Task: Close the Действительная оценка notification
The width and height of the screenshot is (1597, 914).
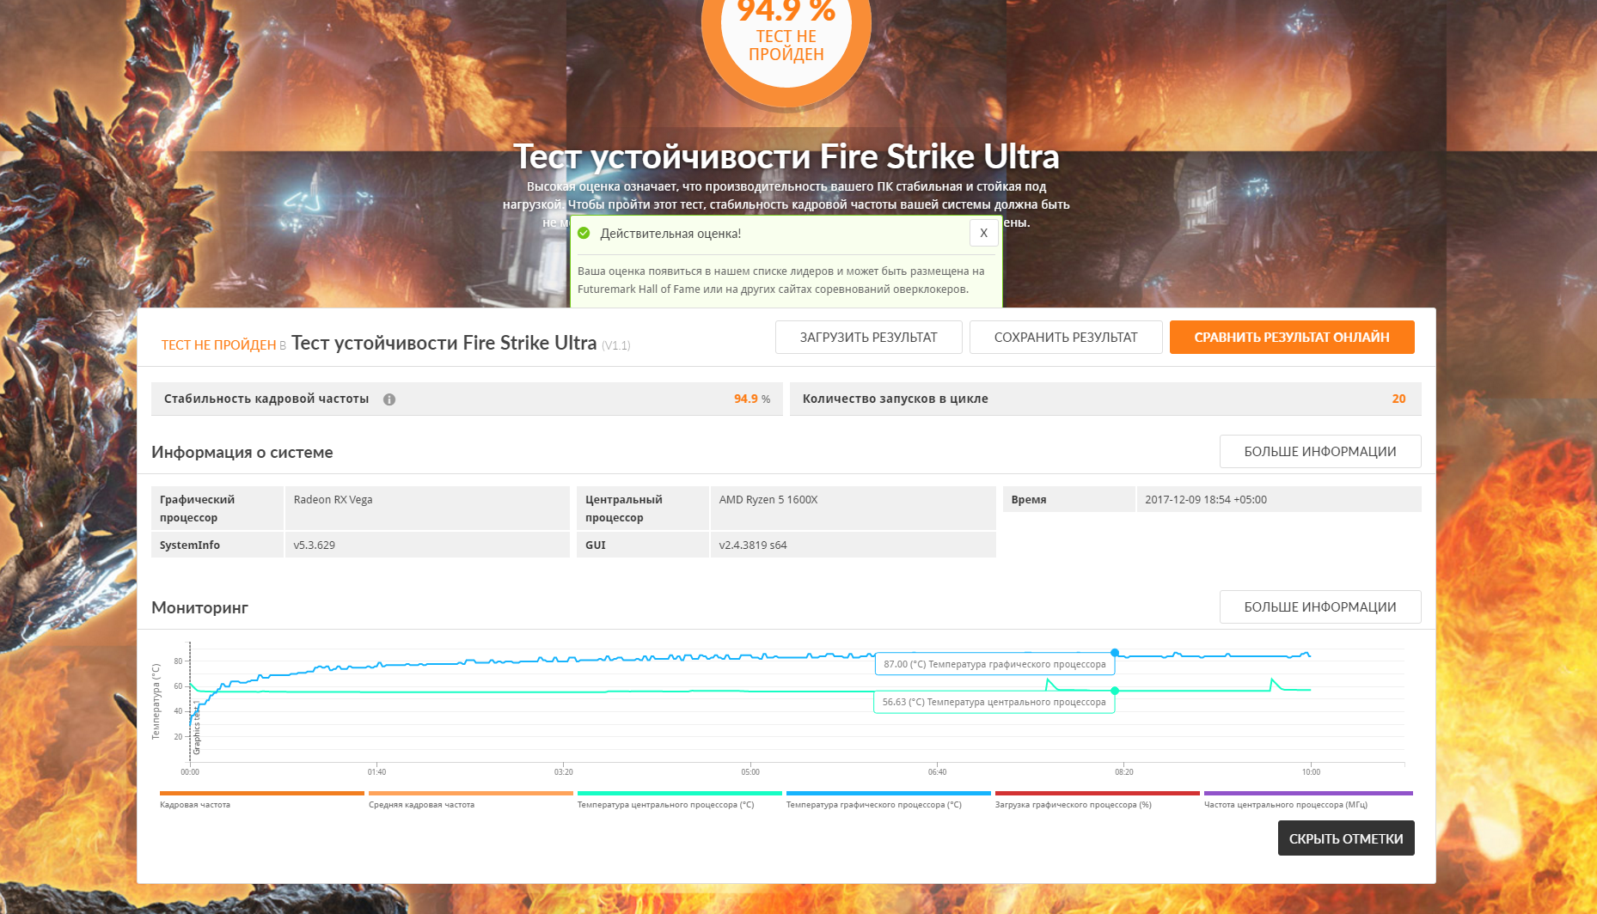Action: [x=983, y=233]
